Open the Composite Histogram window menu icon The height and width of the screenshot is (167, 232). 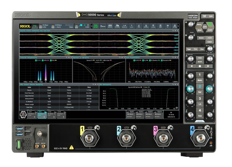pos(69,58)
